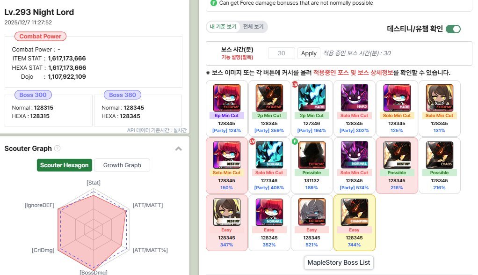Switch view to 내 기준 보기
478x275 pixels.
[223, 27]
